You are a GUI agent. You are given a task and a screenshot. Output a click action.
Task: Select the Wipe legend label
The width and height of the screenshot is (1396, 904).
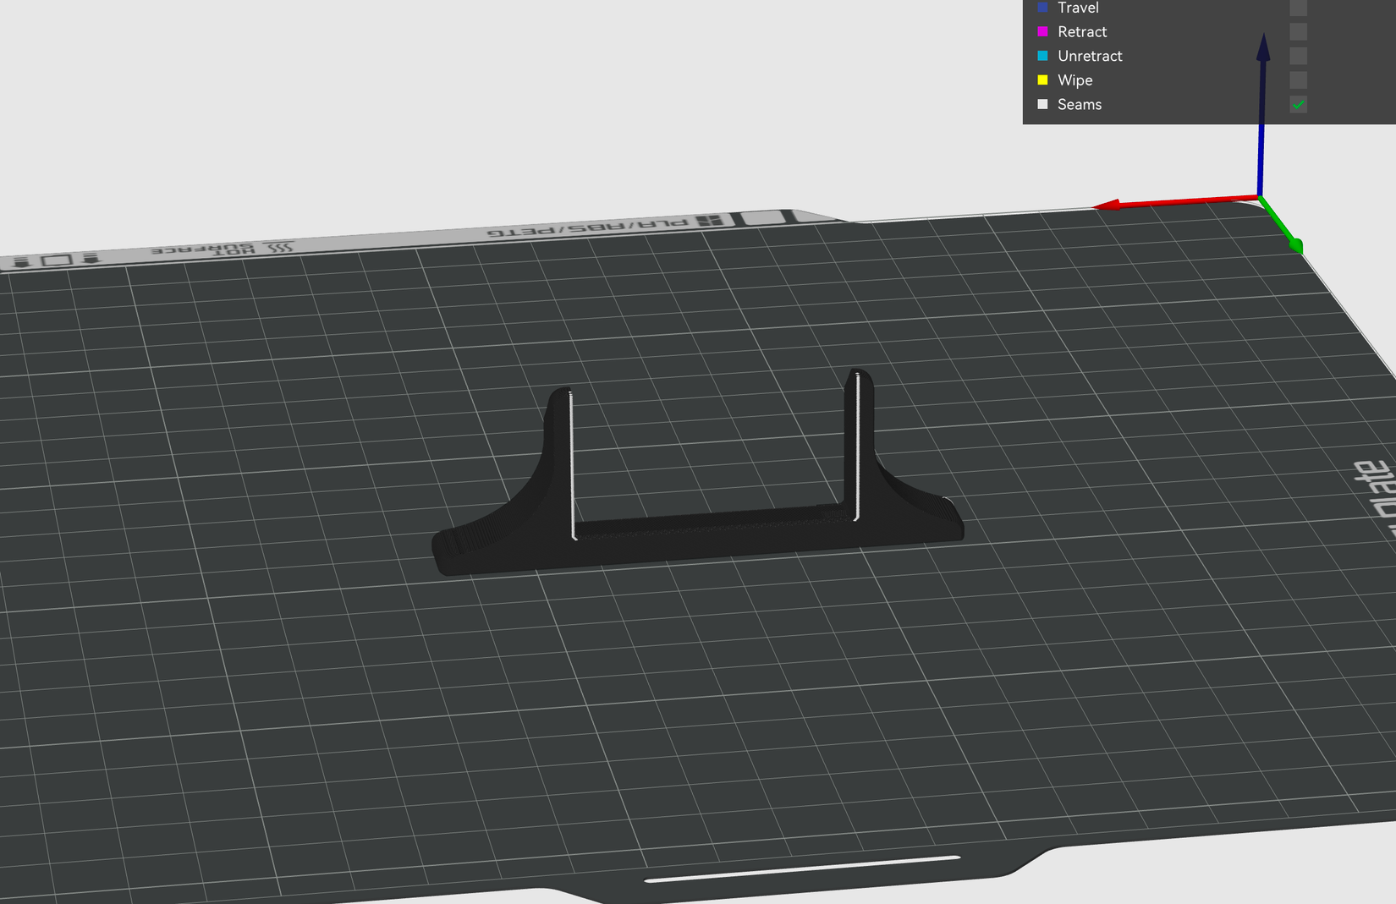pos(1074,80)
